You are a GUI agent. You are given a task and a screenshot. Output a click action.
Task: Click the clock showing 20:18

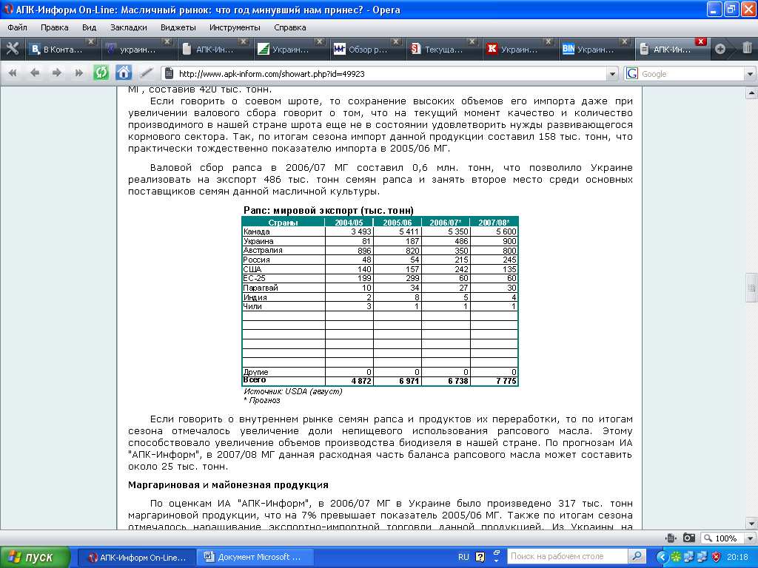click(737, 557)
